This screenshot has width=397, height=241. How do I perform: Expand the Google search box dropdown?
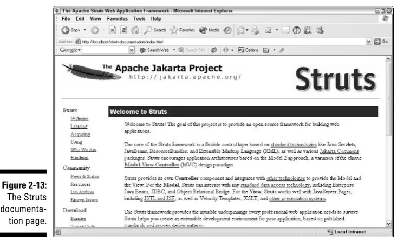coord(132,50)
